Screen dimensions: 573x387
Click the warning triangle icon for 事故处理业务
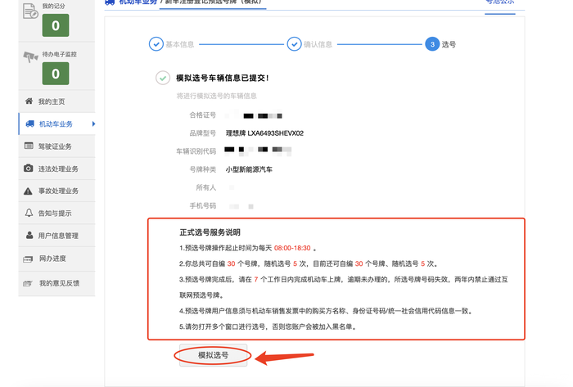(x=29, y=191)
